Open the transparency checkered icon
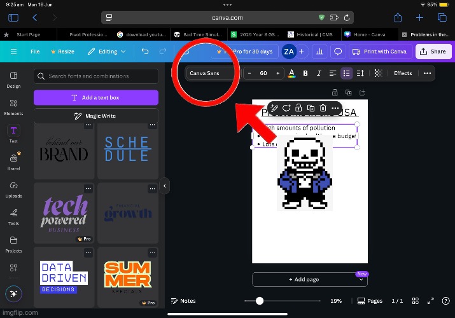The height and width of the screenshot is (318, 455). click(379, 73)
